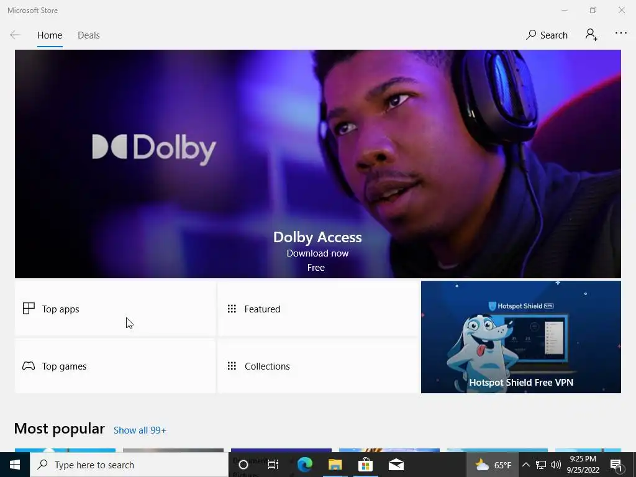Click the sign-in account icon
Viewport: 636px width, 477px height.
(591, 35)
